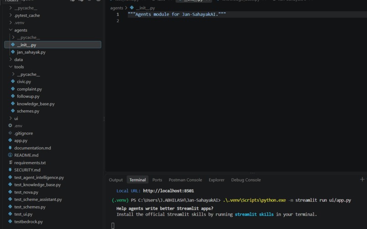Click the sidebar and editor splitter handle
This screenshot has width=367, height=229.
(x=104, y=119)
